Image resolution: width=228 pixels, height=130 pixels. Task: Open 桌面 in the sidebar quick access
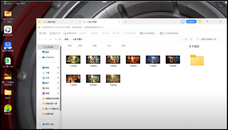(x=46, y=68)
